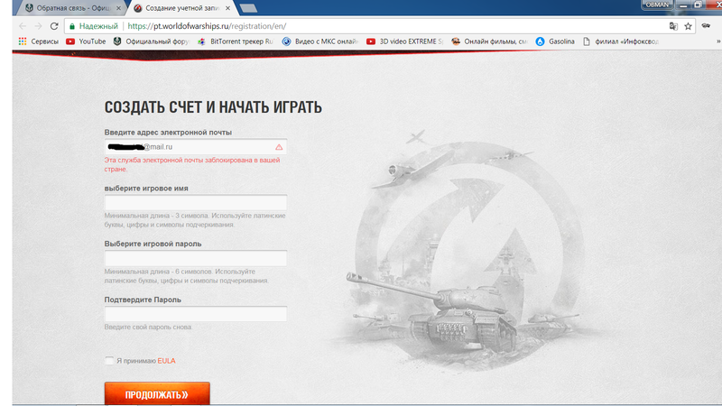The image size is (722, 406).
Task: Open the YouTube bookmark
Action: (86, 42)
